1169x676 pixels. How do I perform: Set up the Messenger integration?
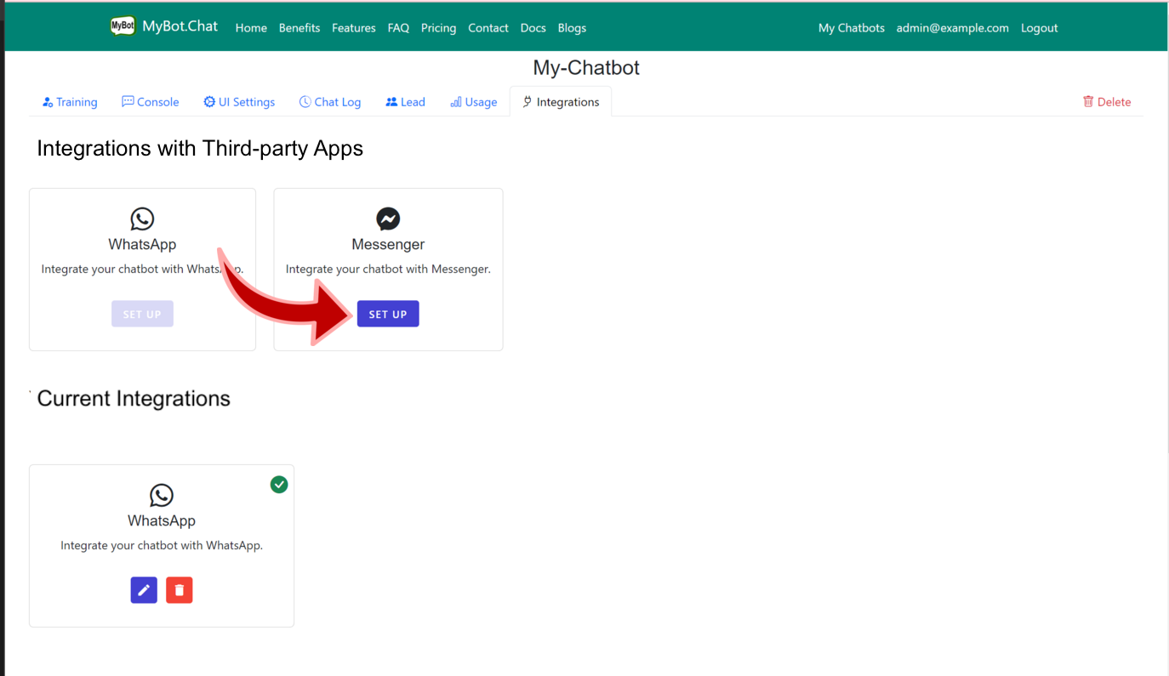point(388,313)
